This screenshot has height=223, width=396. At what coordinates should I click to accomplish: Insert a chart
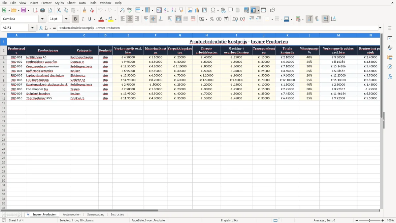[x=197, y=10]
